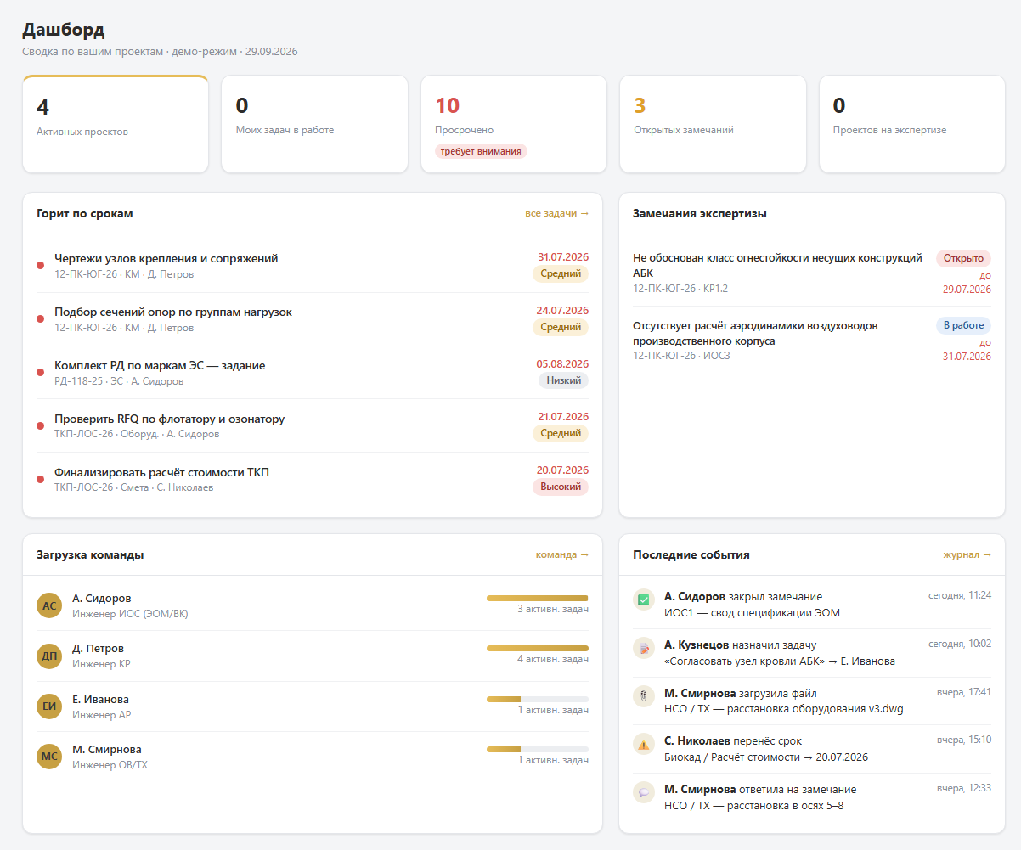Click М. Смирнова's workload progress bar
Image resolution: width=1021 pixels, height=850 pixels.
[538, 750]
